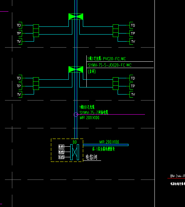Pick the lower-left TD outlet symbol

tap(19, 78)
